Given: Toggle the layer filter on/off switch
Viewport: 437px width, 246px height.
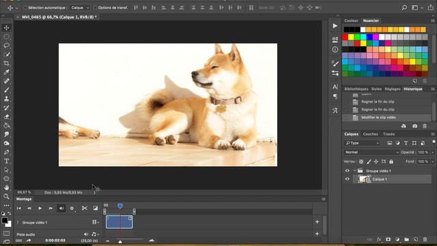Looking at the screenshot, I should coord(434,142).
